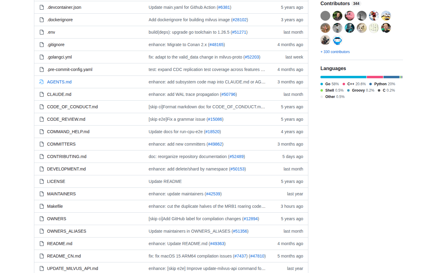The image size is (437, 273).
Task: Open the .golangci.yml file
Action: pos(59,57)
